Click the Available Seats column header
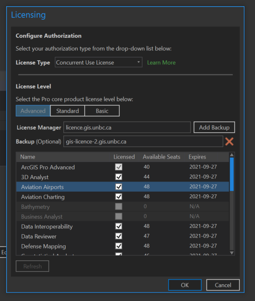The height and width of the screenshot is (301, 255). pyautogui.click(x=162, y=157)
